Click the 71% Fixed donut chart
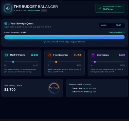The height and width of the screenshot is (121, 129). 54,88
